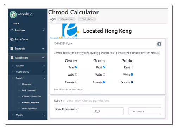Uncheck Owner Read checkbox
This screenshot has width=176, height=128.
[x=76, y=67]
